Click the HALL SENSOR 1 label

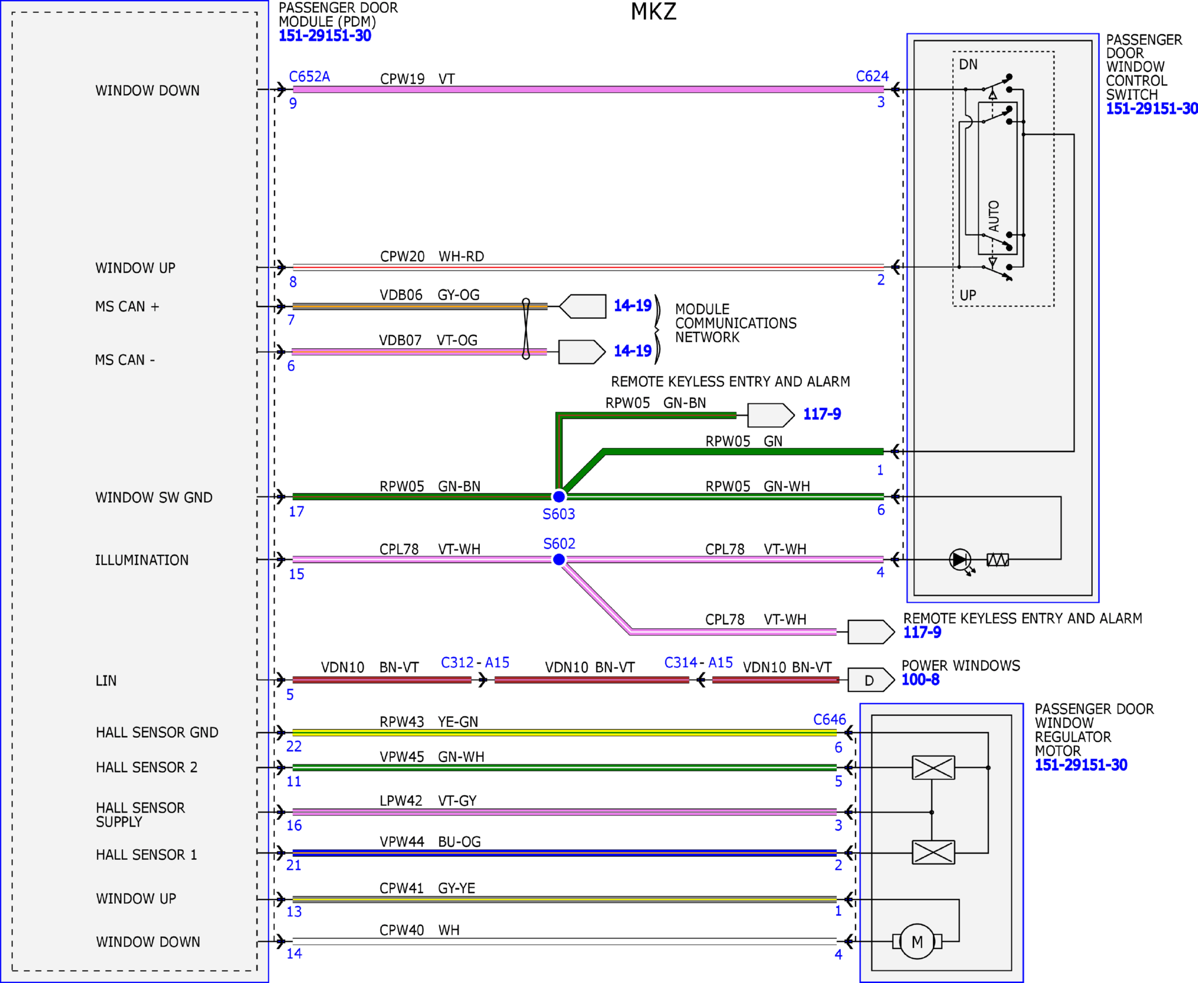pos(147,854)
